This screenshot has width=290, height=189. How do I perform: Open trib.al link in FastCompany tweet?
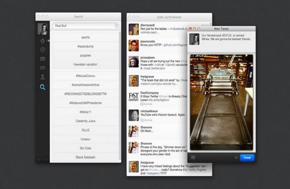159,100
